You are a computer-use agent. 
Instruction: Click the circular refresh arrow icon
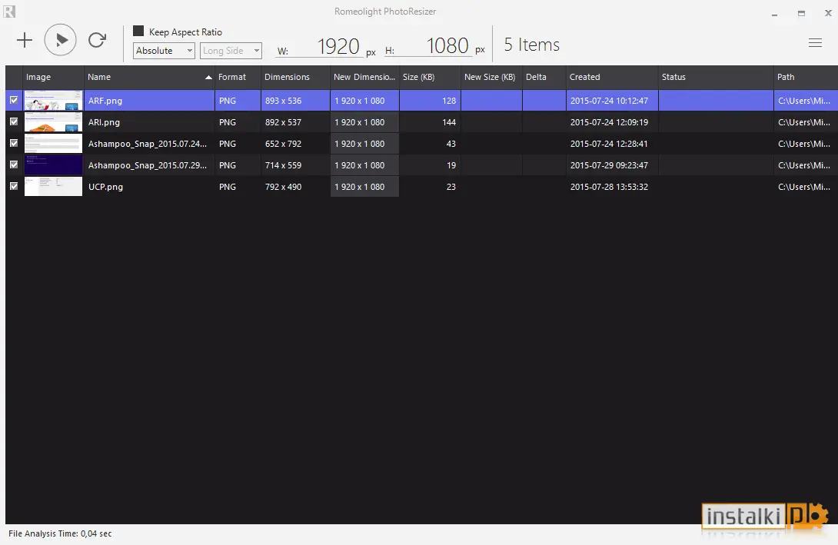tap(98, 40)
